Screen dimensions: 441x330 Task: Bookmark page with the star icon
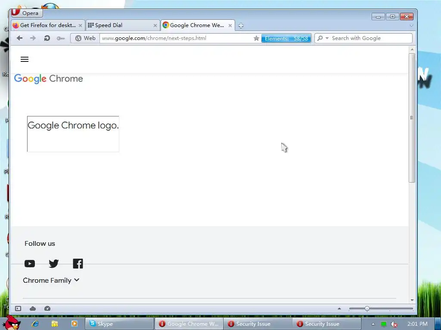256,38
